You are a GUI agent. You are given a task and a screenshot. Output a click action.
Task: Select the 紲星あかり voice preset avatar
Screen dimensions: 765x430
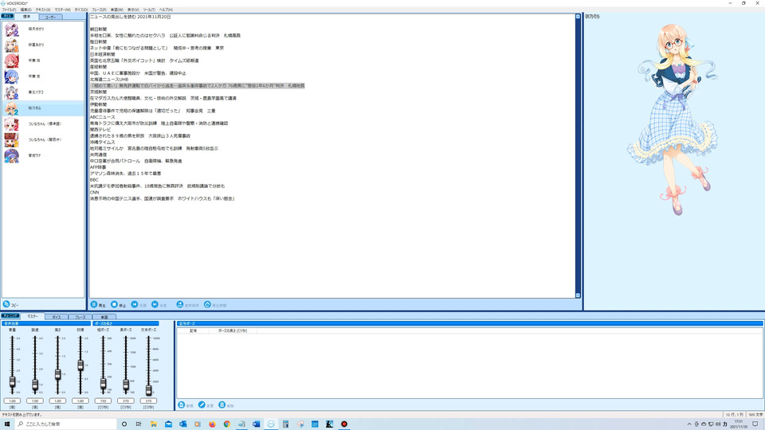pos(12,45)
